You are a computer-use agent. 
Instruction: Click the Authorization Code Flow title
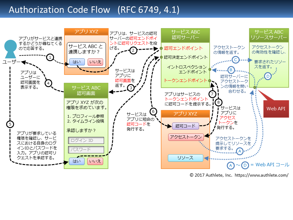pyautogui.click(x=59, y=10)
